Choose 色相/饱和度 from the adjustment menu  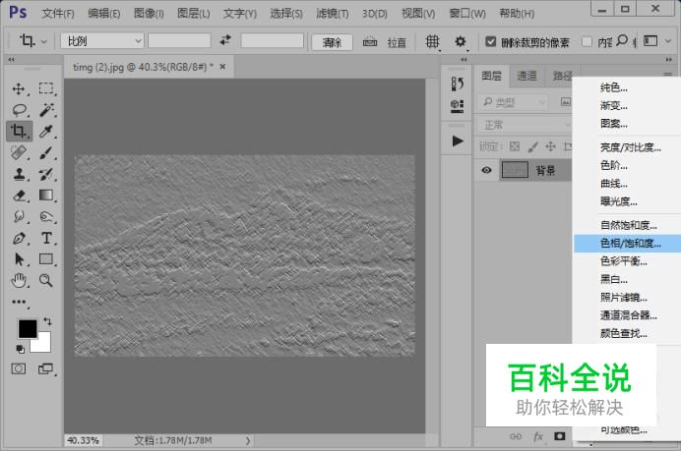(631, 243)
